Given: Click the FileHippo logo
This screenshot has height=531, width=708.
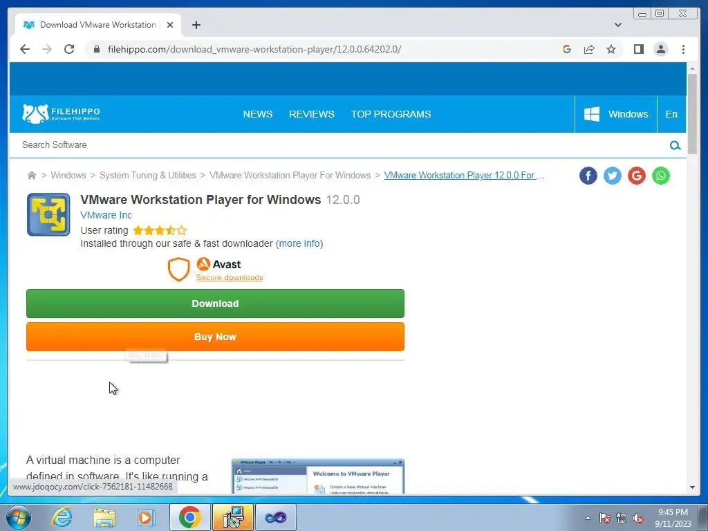Looking at the screenshot, I should click(x=61, y=114).
